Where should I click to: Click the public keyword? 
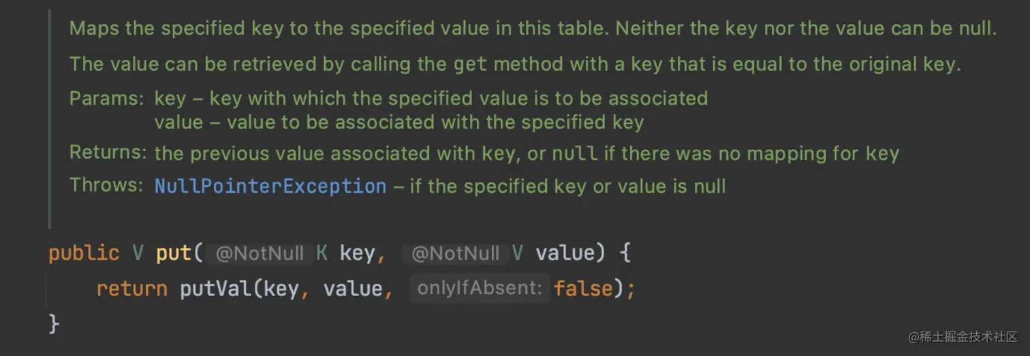pyautogui.click(x=84, y=253)
